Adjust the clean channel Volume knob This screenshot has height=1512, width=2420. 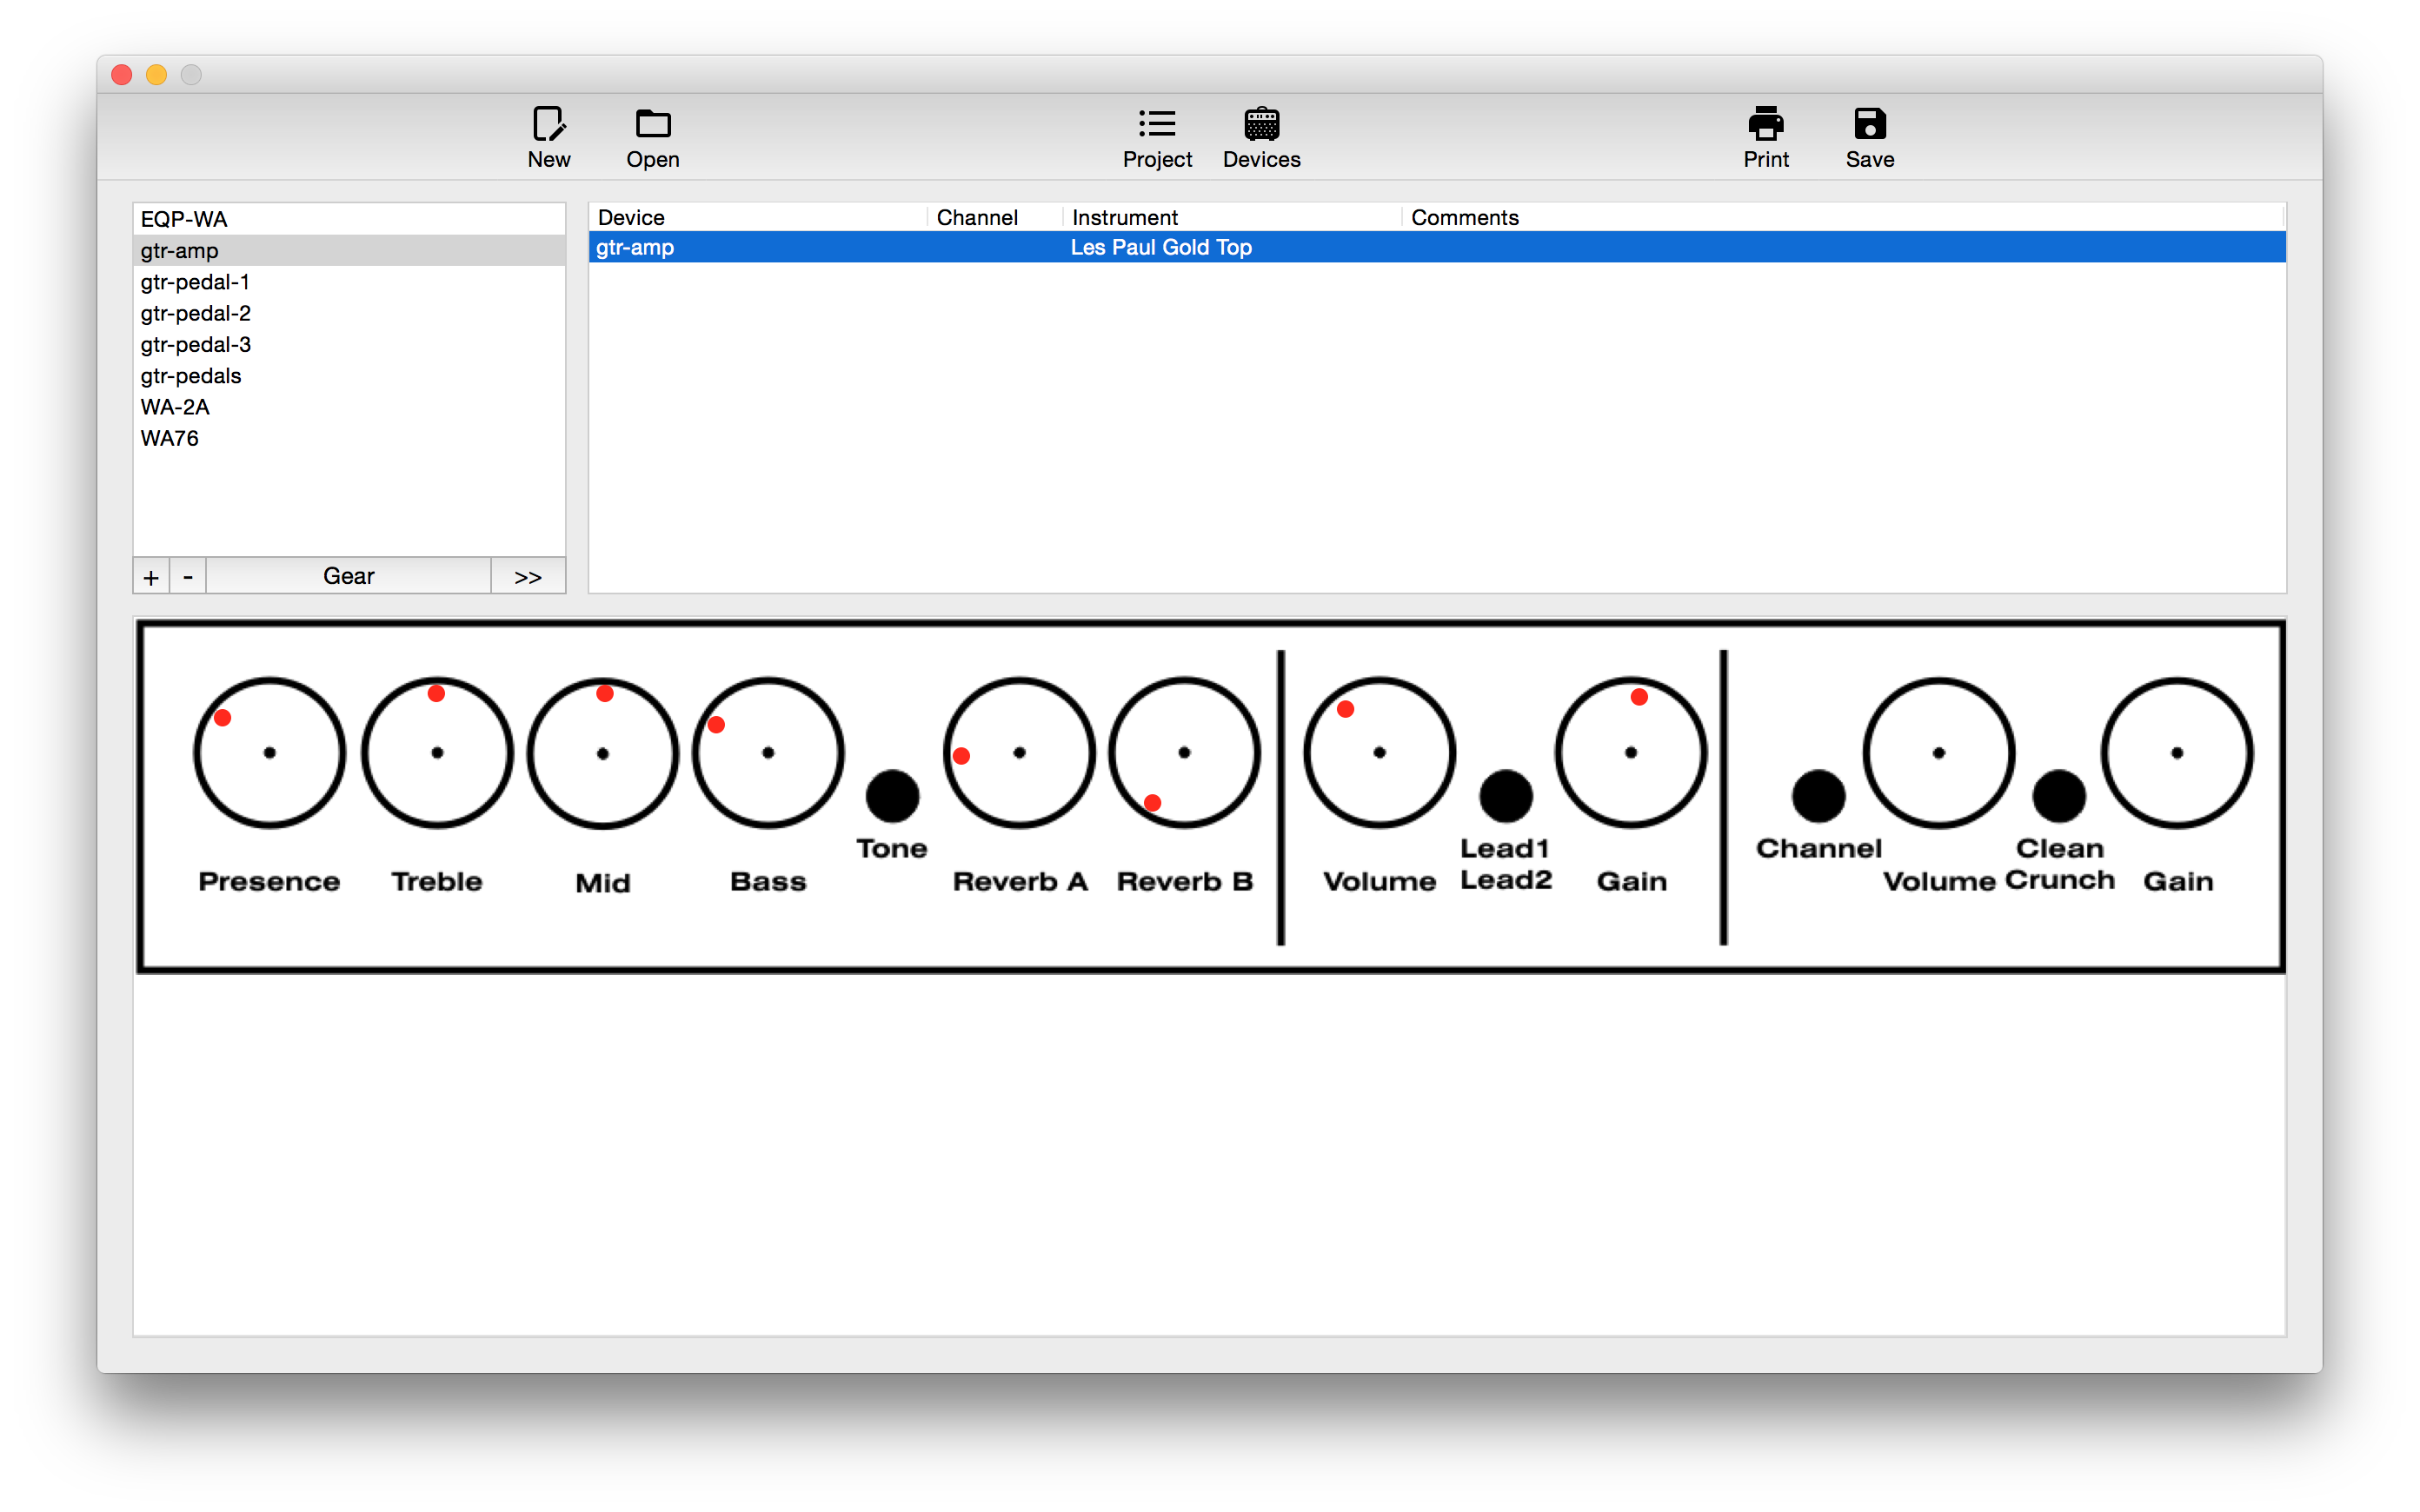coord(1939,753)
